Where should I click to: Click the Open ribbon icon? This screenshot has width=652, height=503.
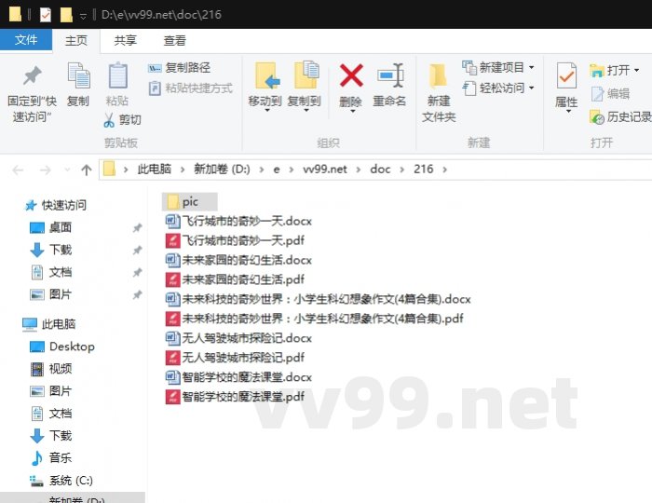597,71
